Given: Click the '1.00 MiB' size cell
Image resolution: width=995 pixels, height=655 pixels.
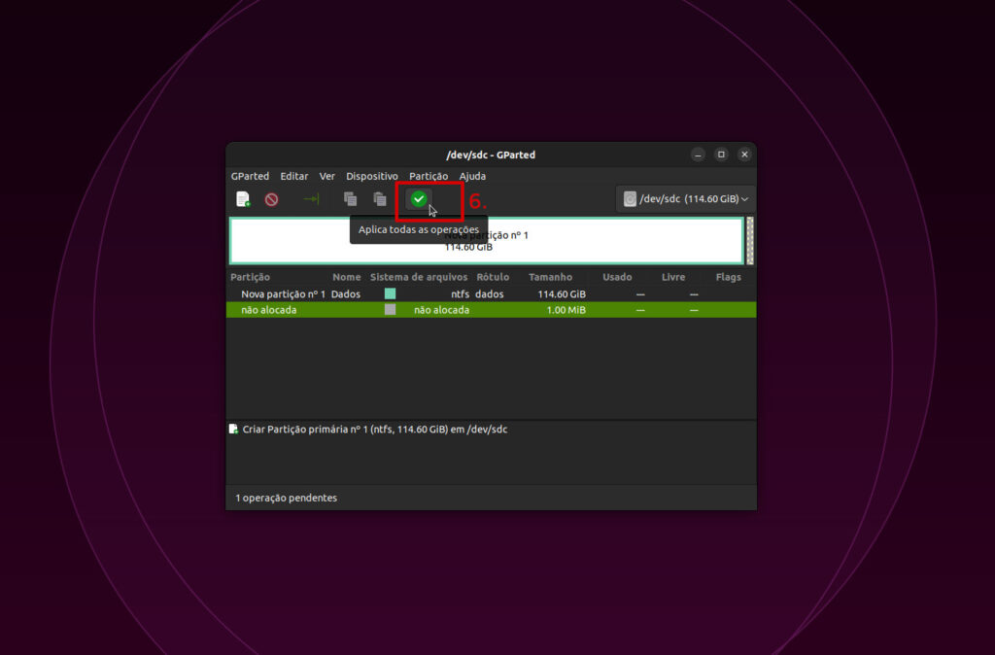Looking at the screenshot, I should (x=566, y=310).
